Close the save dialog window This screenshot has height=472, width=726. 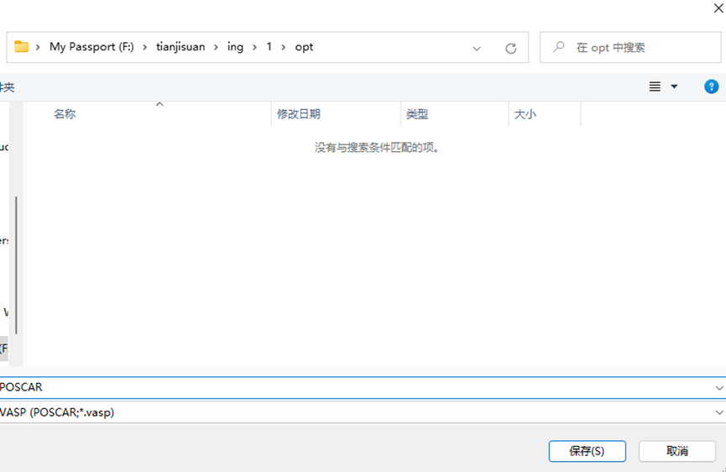(718, 8)
